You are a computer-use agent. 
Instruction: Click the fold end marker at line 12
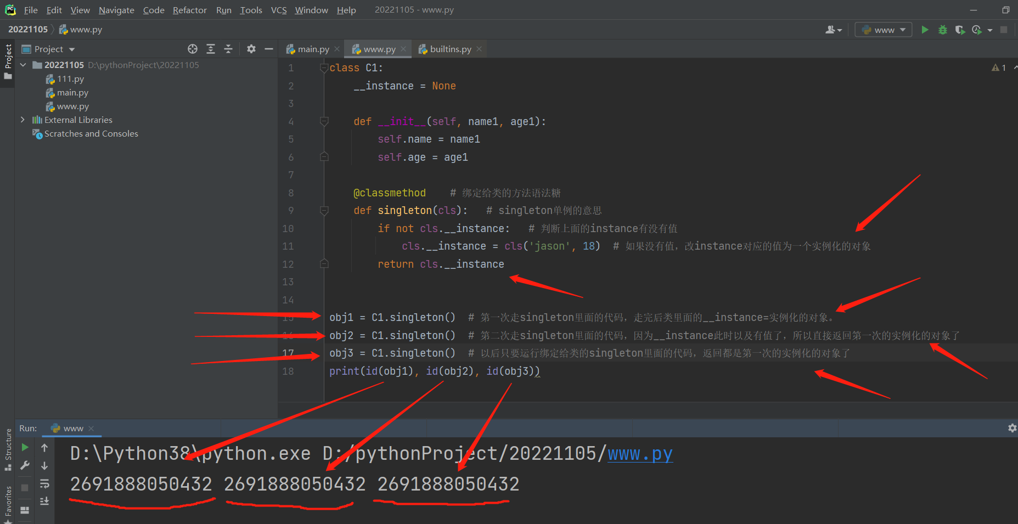tap(324, 264)
